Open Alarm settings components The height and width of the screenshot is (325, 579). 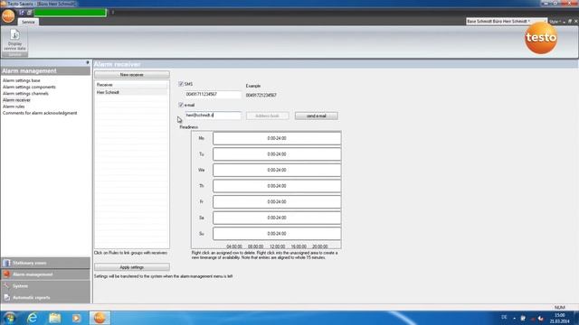[x=29, y=87]
